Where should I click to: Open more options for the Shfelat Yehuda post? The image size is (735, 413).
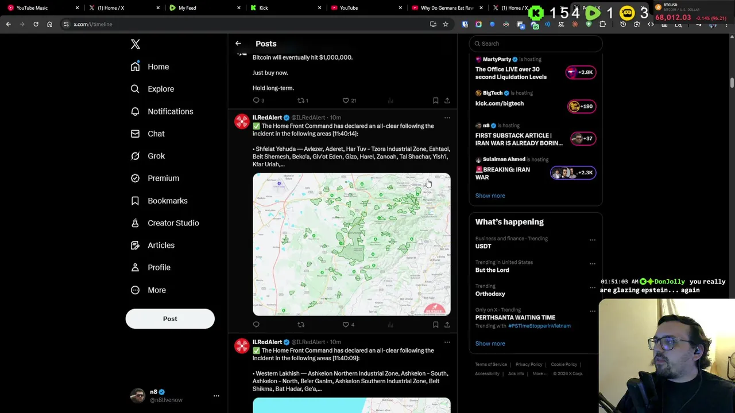[447, 118]
